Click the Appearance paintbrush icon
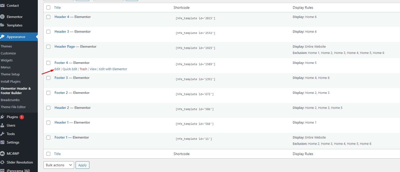Screen dimensions: 400x172 click(x=3, y=37)
